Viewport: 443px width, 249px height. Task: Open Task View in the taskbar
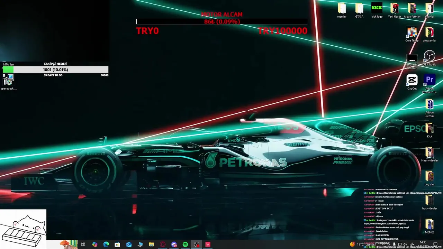[83, 244]
